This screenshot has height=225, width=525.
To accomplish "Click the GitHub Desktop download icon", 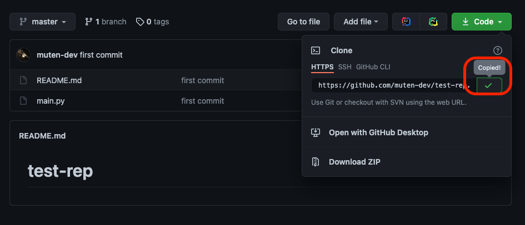I will click(316, 132).
